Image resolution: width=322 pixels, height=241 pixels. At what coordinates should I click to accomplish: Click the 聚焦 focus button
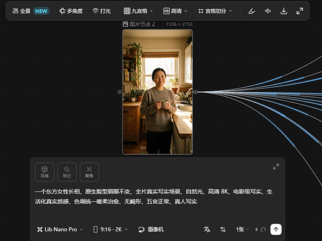point(89,172)
